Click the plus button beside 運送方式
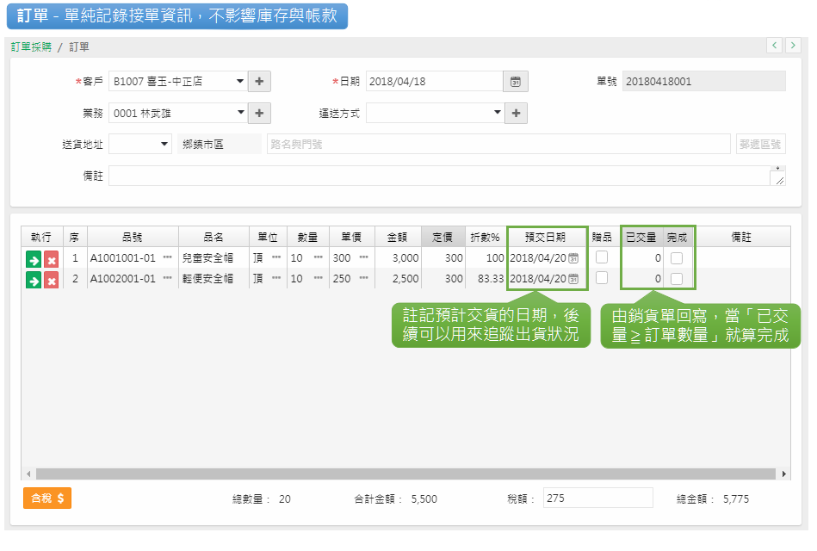The height and width of the screenshot is (551, 817). (515, 113)
